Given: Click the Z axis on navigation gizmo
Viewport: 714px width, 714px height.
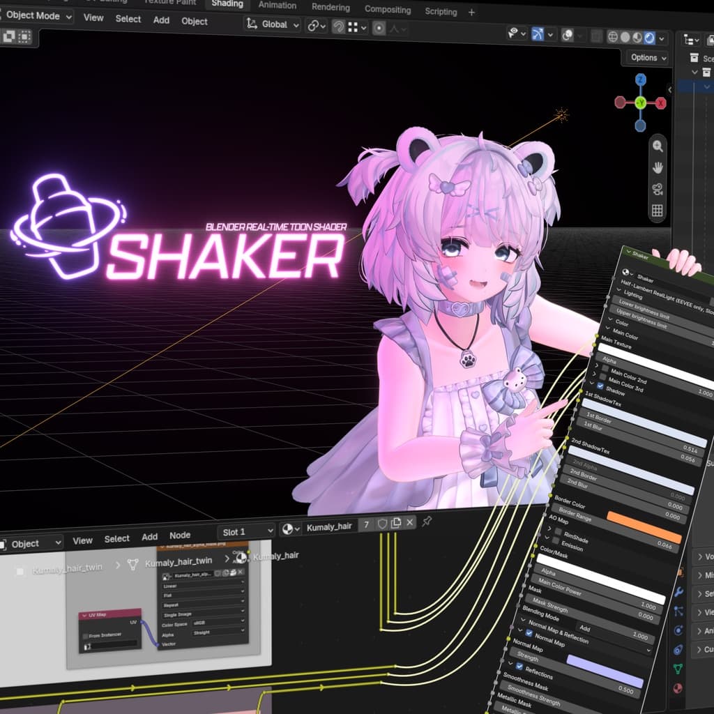Looking at the screenshot, I should coord(641,80).
